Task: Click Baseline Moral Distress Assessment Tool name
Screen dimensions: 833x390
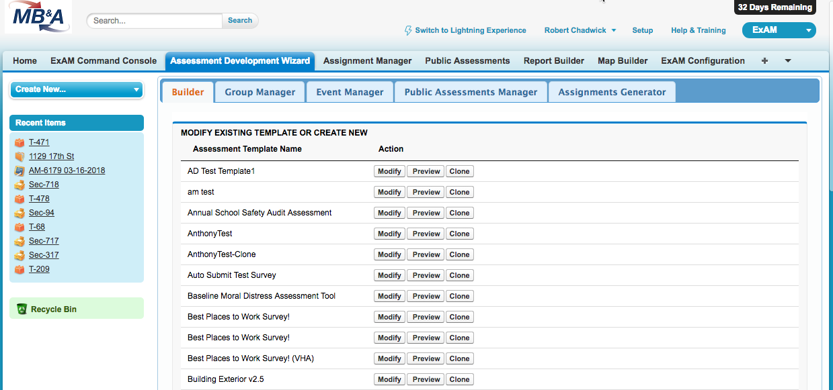Action: (x=262, y=296)
